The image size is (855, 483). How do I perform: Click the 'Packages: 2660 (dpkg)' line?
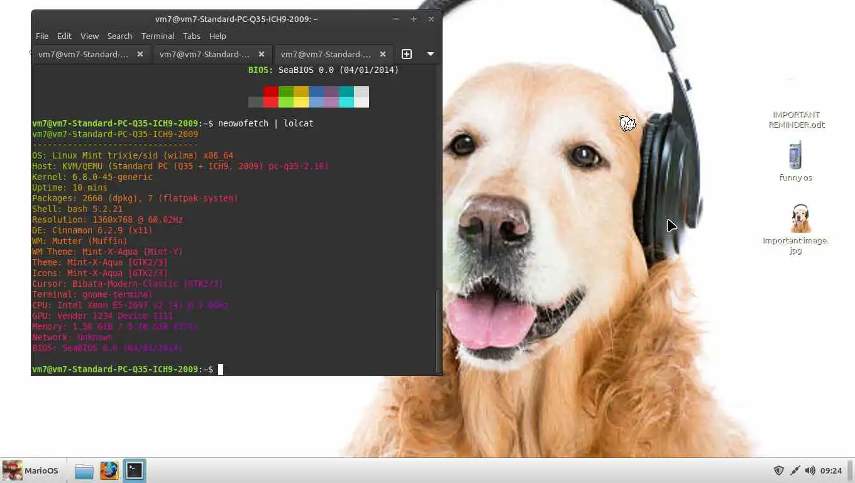(x=135, y=198)
